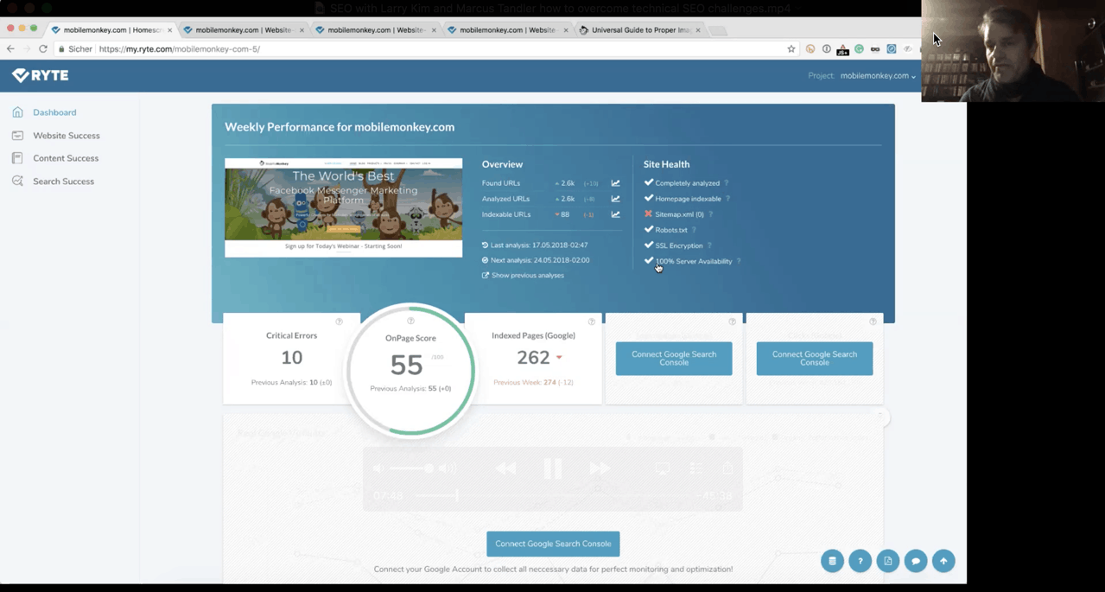Viewport: 1105px width, 592px height.
Task: Select Search Success in the sidebar
Action: coord(63,181)
